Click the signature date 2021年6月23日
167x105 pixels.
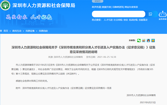[x=148, y=102]
